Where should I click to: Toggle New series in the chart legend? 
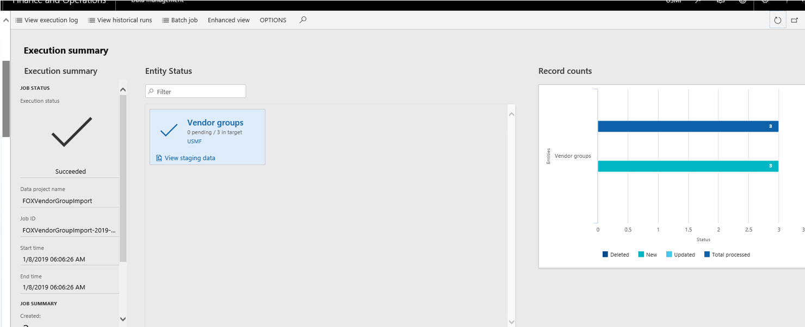(x=647, y=254)
